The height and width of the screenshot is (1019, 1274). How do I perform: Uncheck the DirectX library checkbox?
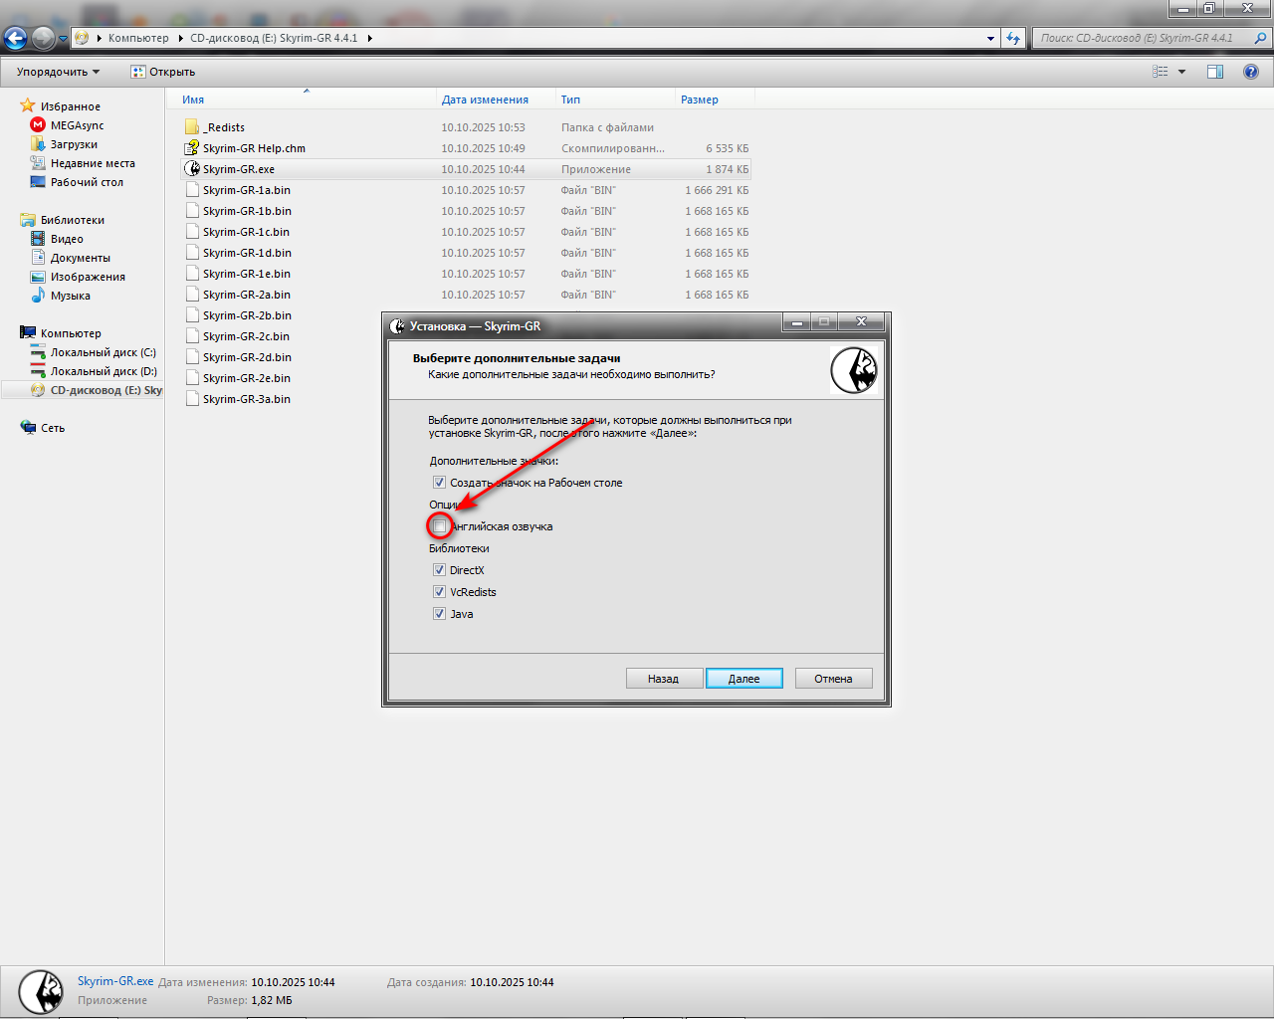[x=439, y=570]
